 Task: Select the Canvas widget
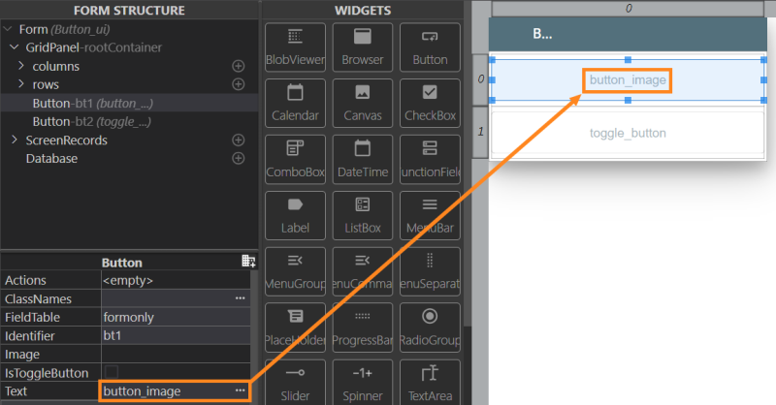tap(362, 104)
